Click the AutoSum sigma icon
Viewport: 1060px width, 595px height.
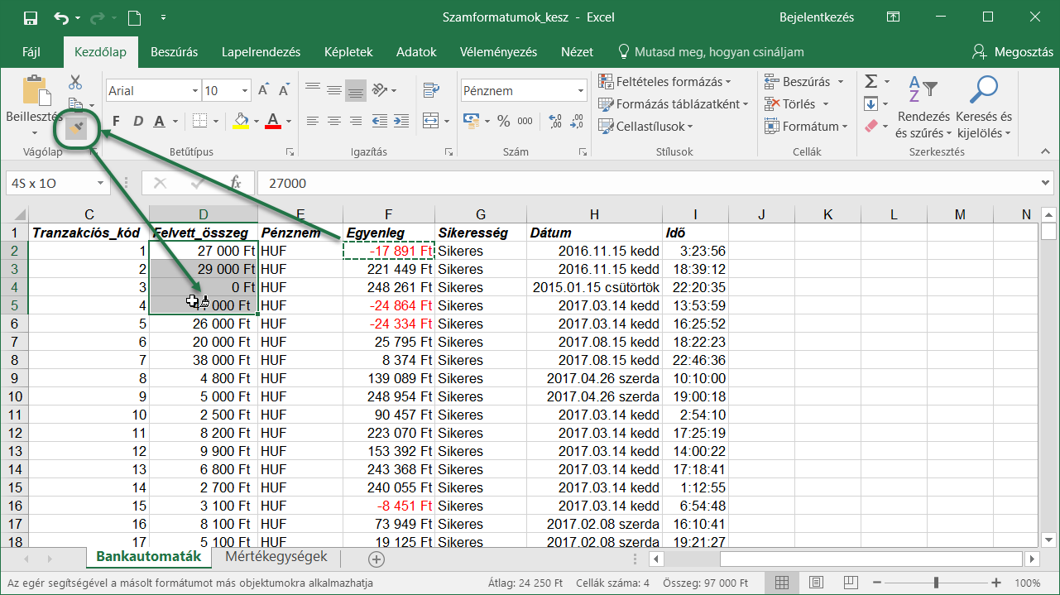[x=871, y=82]
